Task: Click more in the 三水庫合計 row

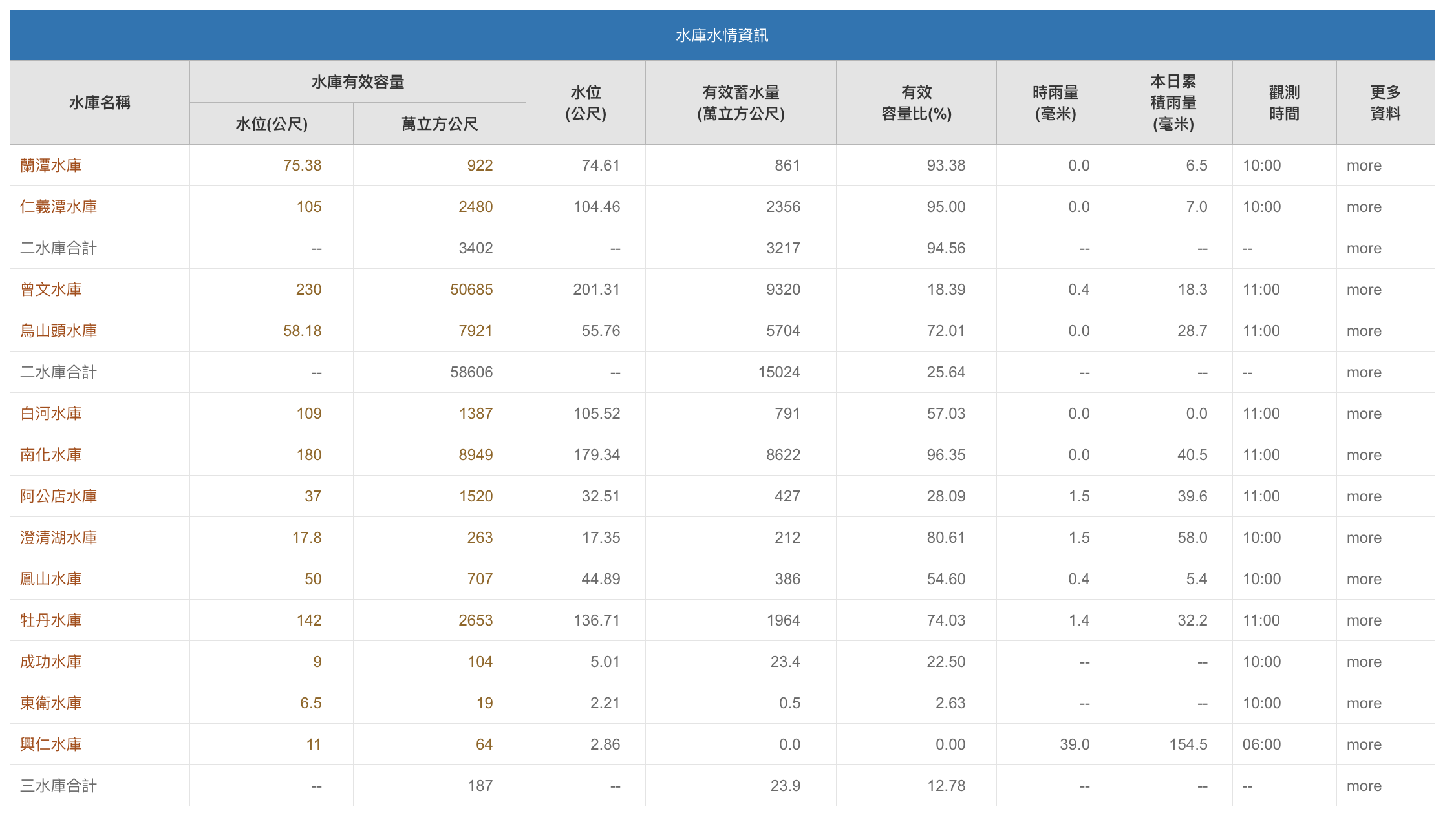Action: (x=1364, y=786)
